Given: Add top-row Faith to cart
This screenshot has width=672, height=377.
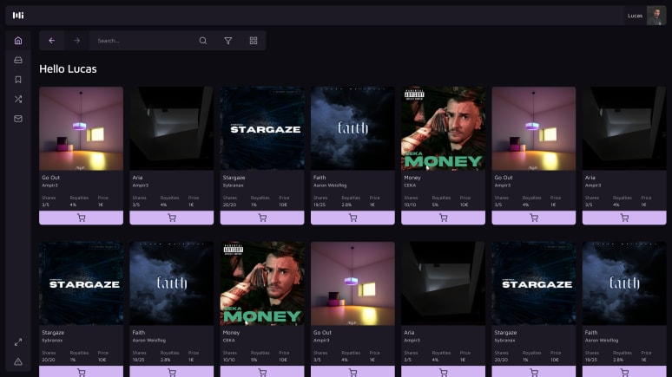Looking at the screenshot, I should click(x=352, y=218).
